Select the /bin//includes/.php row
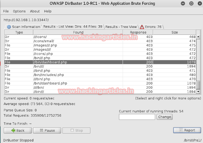203x143 pixels. point(100,75)
